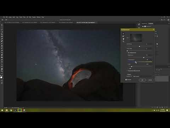Click OK in Sky Replacement dialog

(x=142, y=80)
